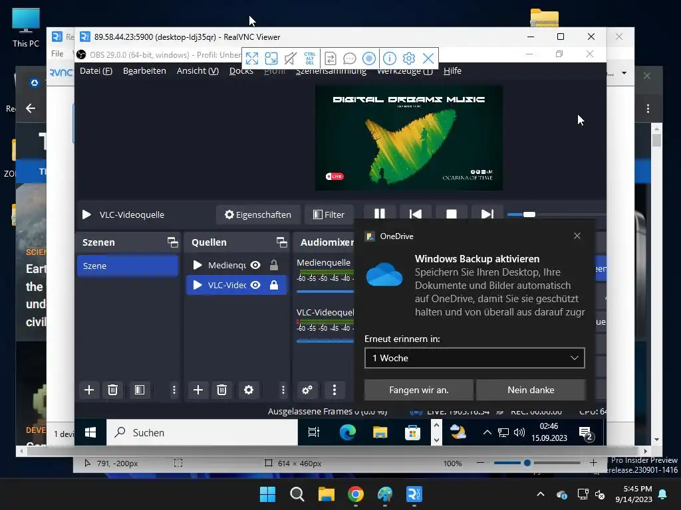Open Microsoft Store on remote taskbar

click(412, 432)
